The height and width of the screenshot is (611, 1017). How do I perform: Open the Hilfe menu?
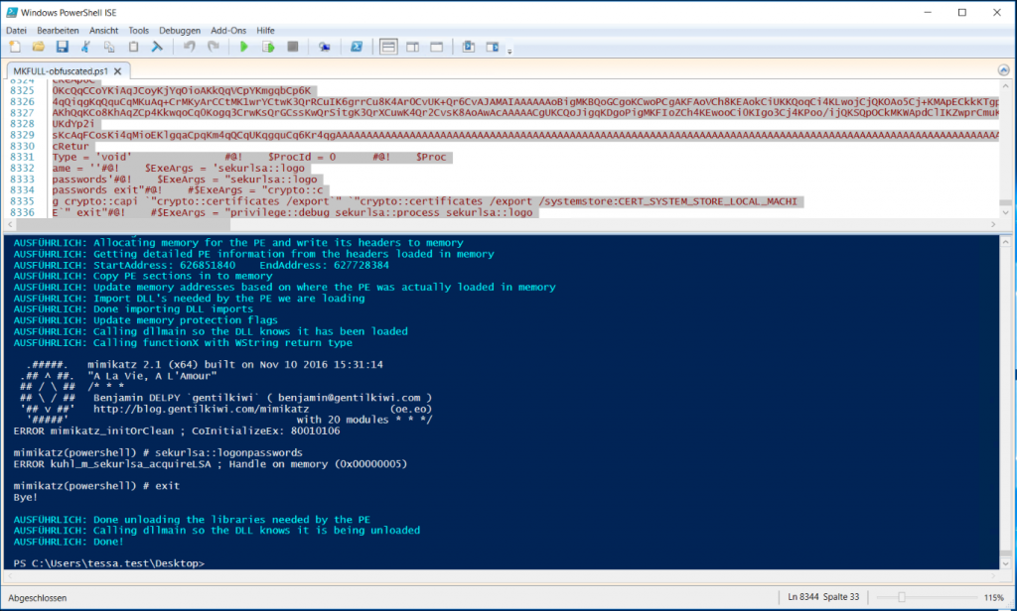pyautogui.click(x=265, y=31)
